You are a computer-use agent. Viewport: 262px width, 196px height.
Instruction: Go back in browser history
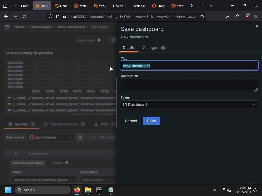pos(6,16)
